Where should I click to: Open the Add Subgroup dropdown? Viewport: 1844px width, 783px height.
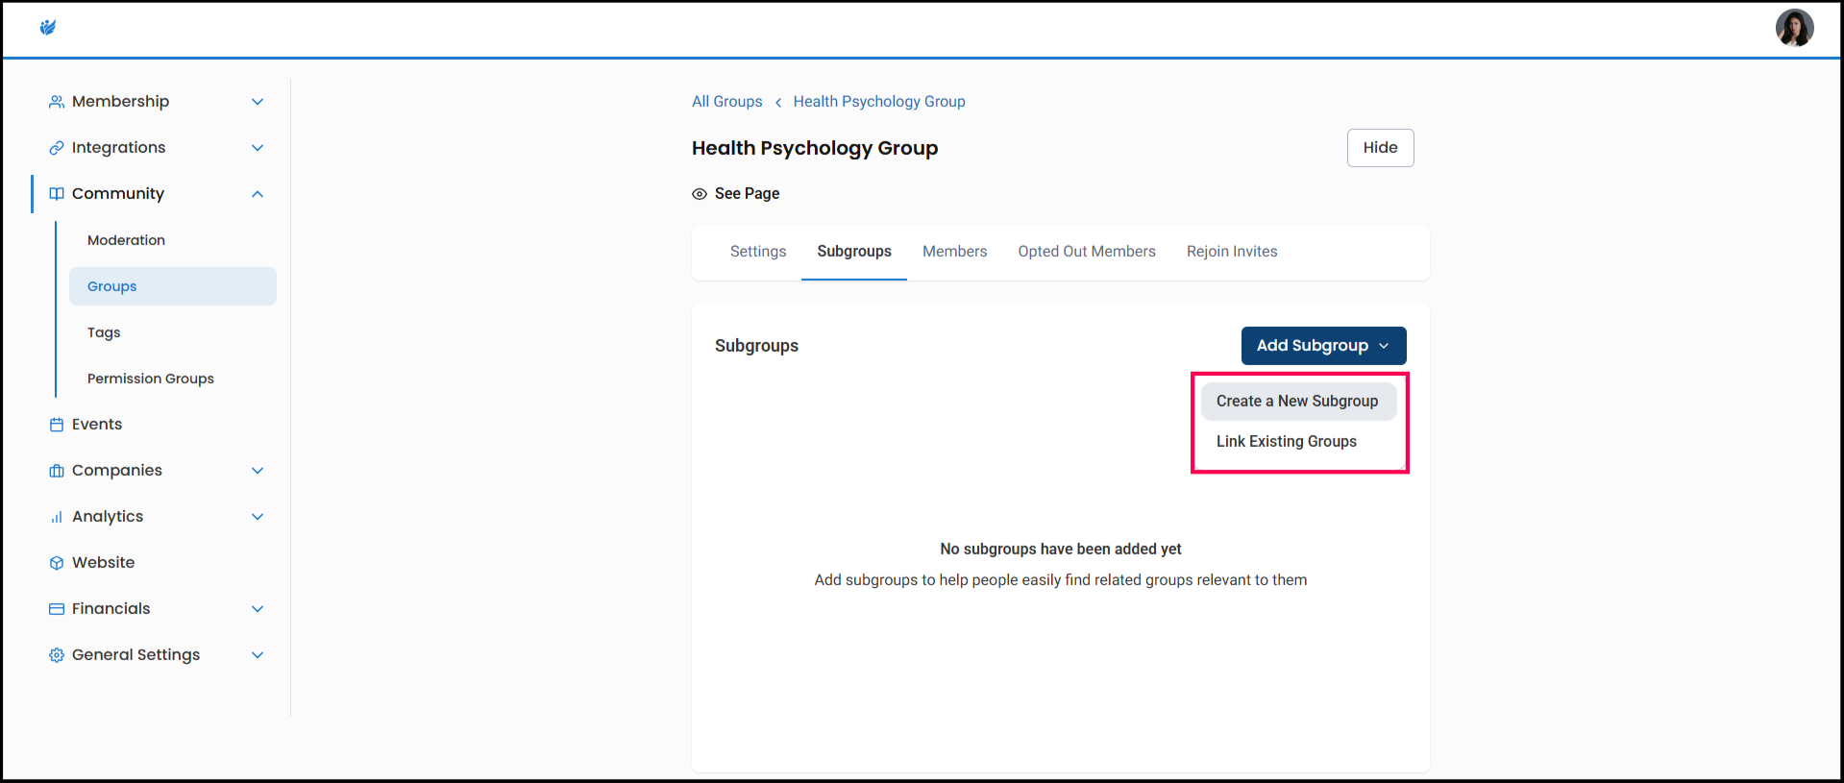pos(1322,346)
